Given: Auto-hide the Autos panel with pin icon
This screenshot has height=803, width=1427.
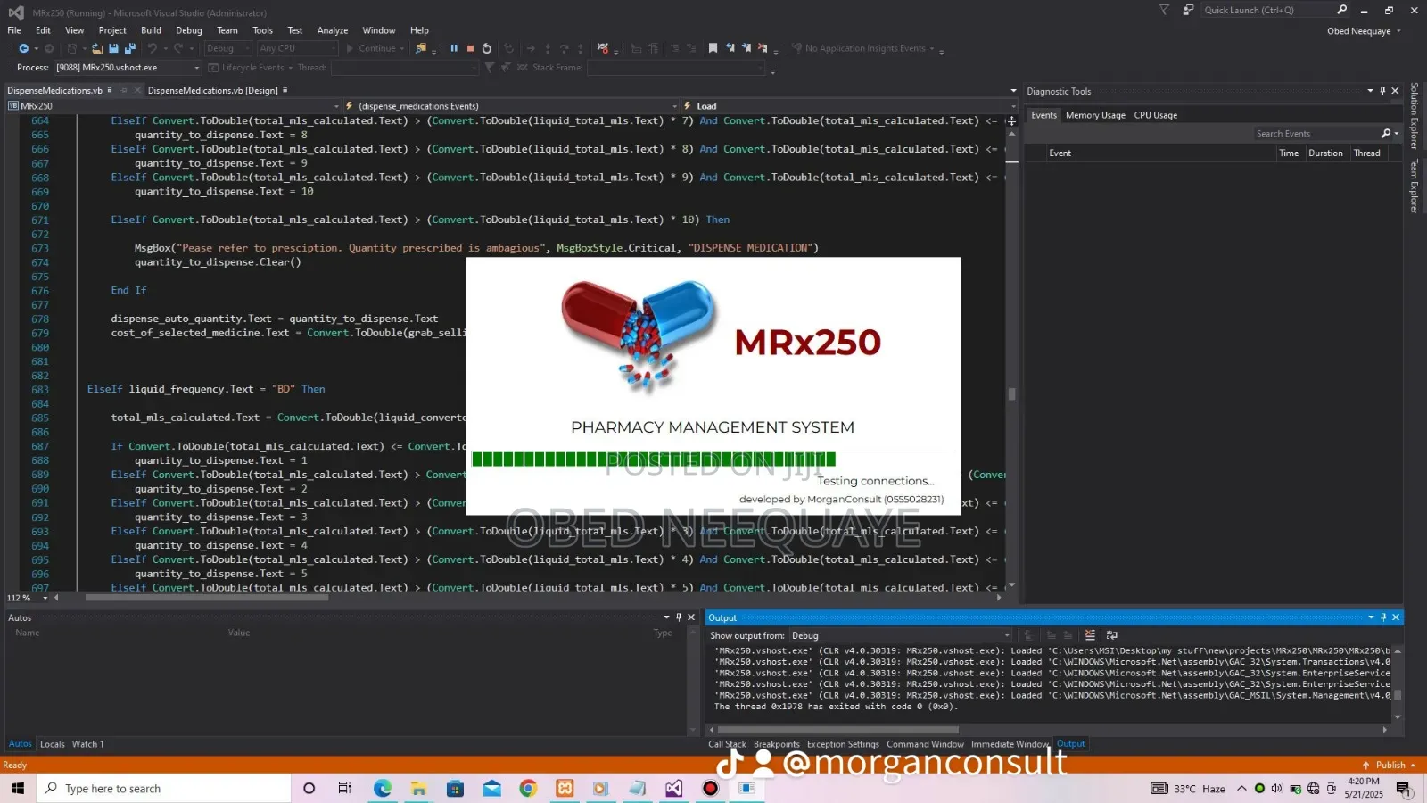Looking at the screenshot, I should tap(679, 617).
